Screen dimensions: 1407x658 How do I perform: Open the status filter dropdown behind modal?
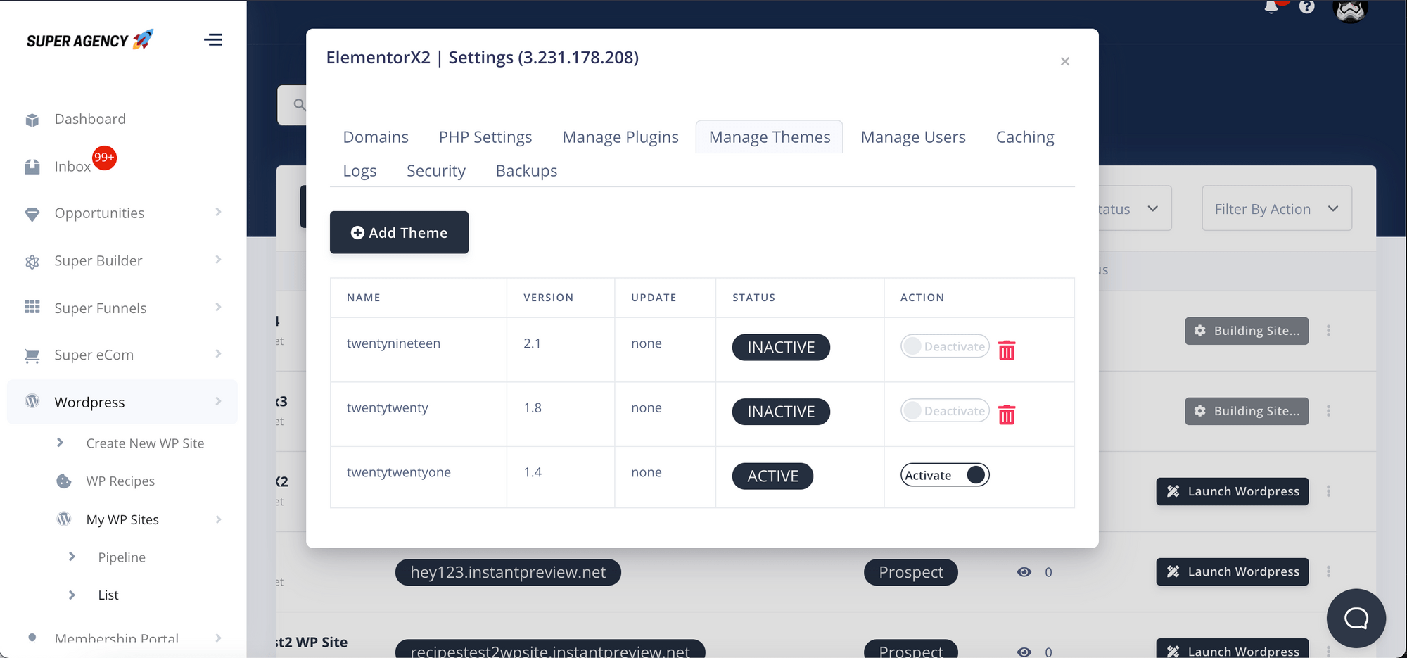[x=1135, y=208]
